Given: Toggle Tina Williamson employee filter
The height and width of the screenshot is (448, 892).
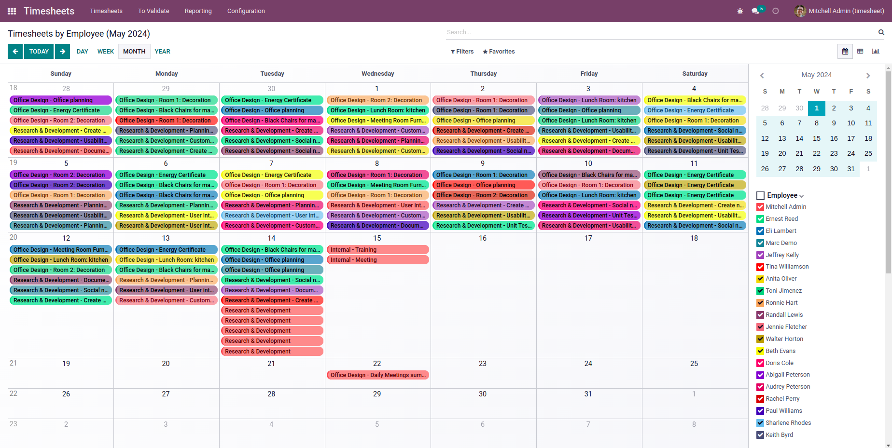Looking at the screenshot, I should coord(760,267).
